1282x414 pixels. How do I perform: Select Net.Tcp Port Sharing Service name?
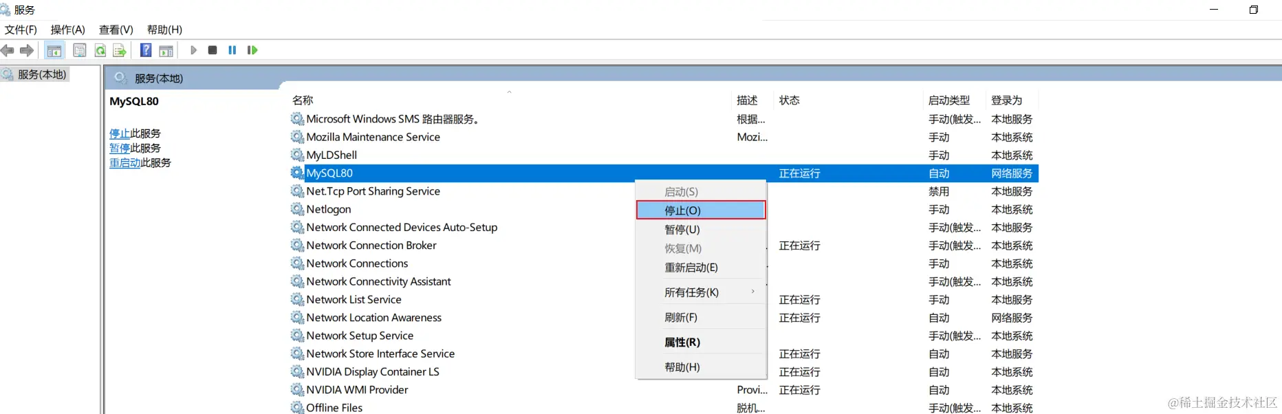373,191
